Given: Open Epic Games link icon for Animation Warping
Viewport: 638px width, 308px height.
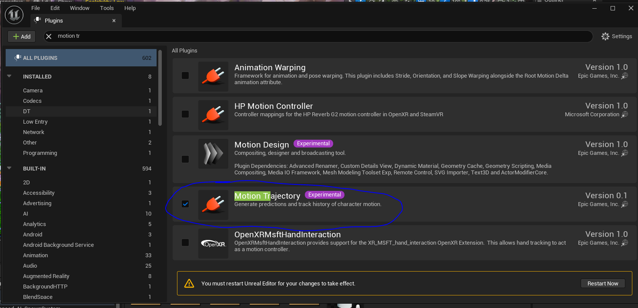Looking at the screenshot, I should tap(625, 76).
